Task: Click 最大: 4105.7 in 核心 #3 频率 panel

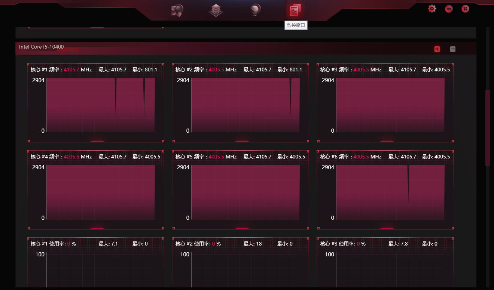Action: (402, 70)
